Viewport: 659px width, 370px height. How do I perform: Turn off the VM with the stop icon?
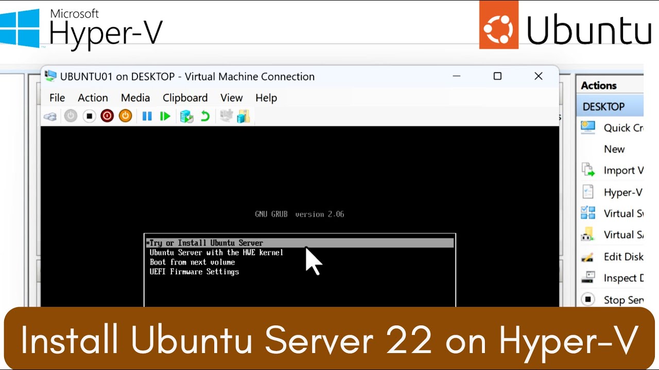(89, 116)
